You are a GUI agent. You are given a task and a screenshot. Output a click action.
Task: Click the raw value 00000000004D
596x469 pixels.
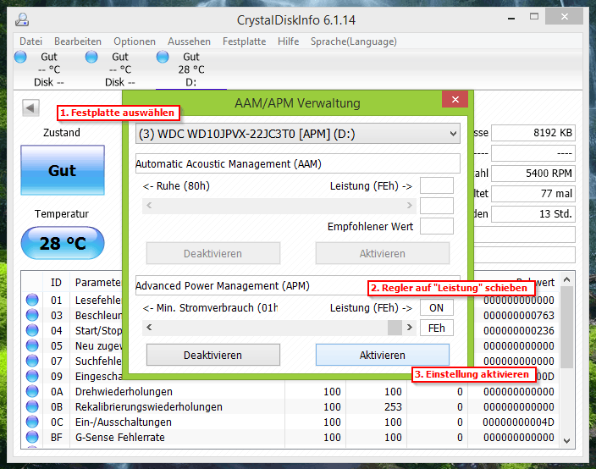519,422
